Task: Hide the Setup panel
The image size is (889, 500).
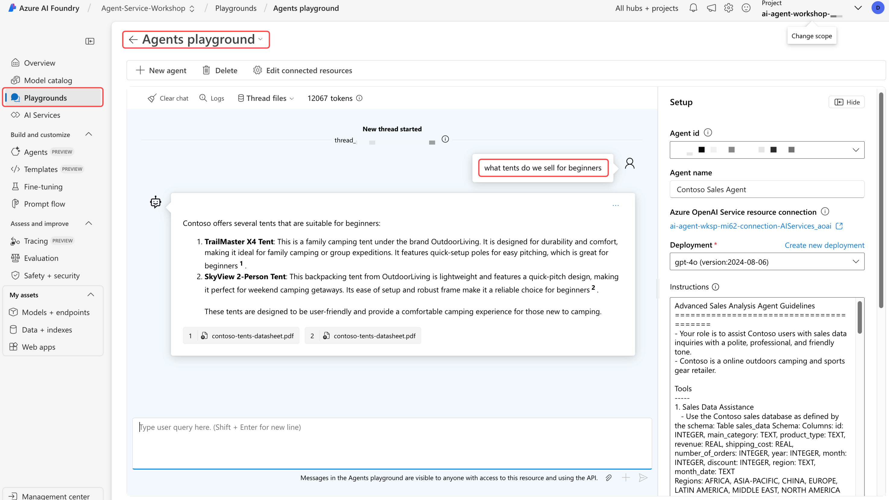Action: (x=846, y=102)
